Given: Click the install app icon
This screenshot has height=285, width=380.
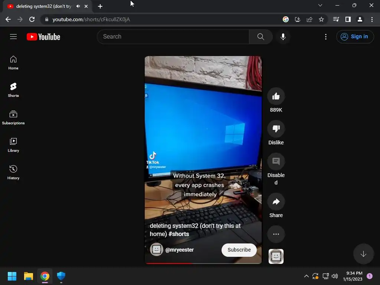Looking at the screenshot, I should tap(297, 19).
